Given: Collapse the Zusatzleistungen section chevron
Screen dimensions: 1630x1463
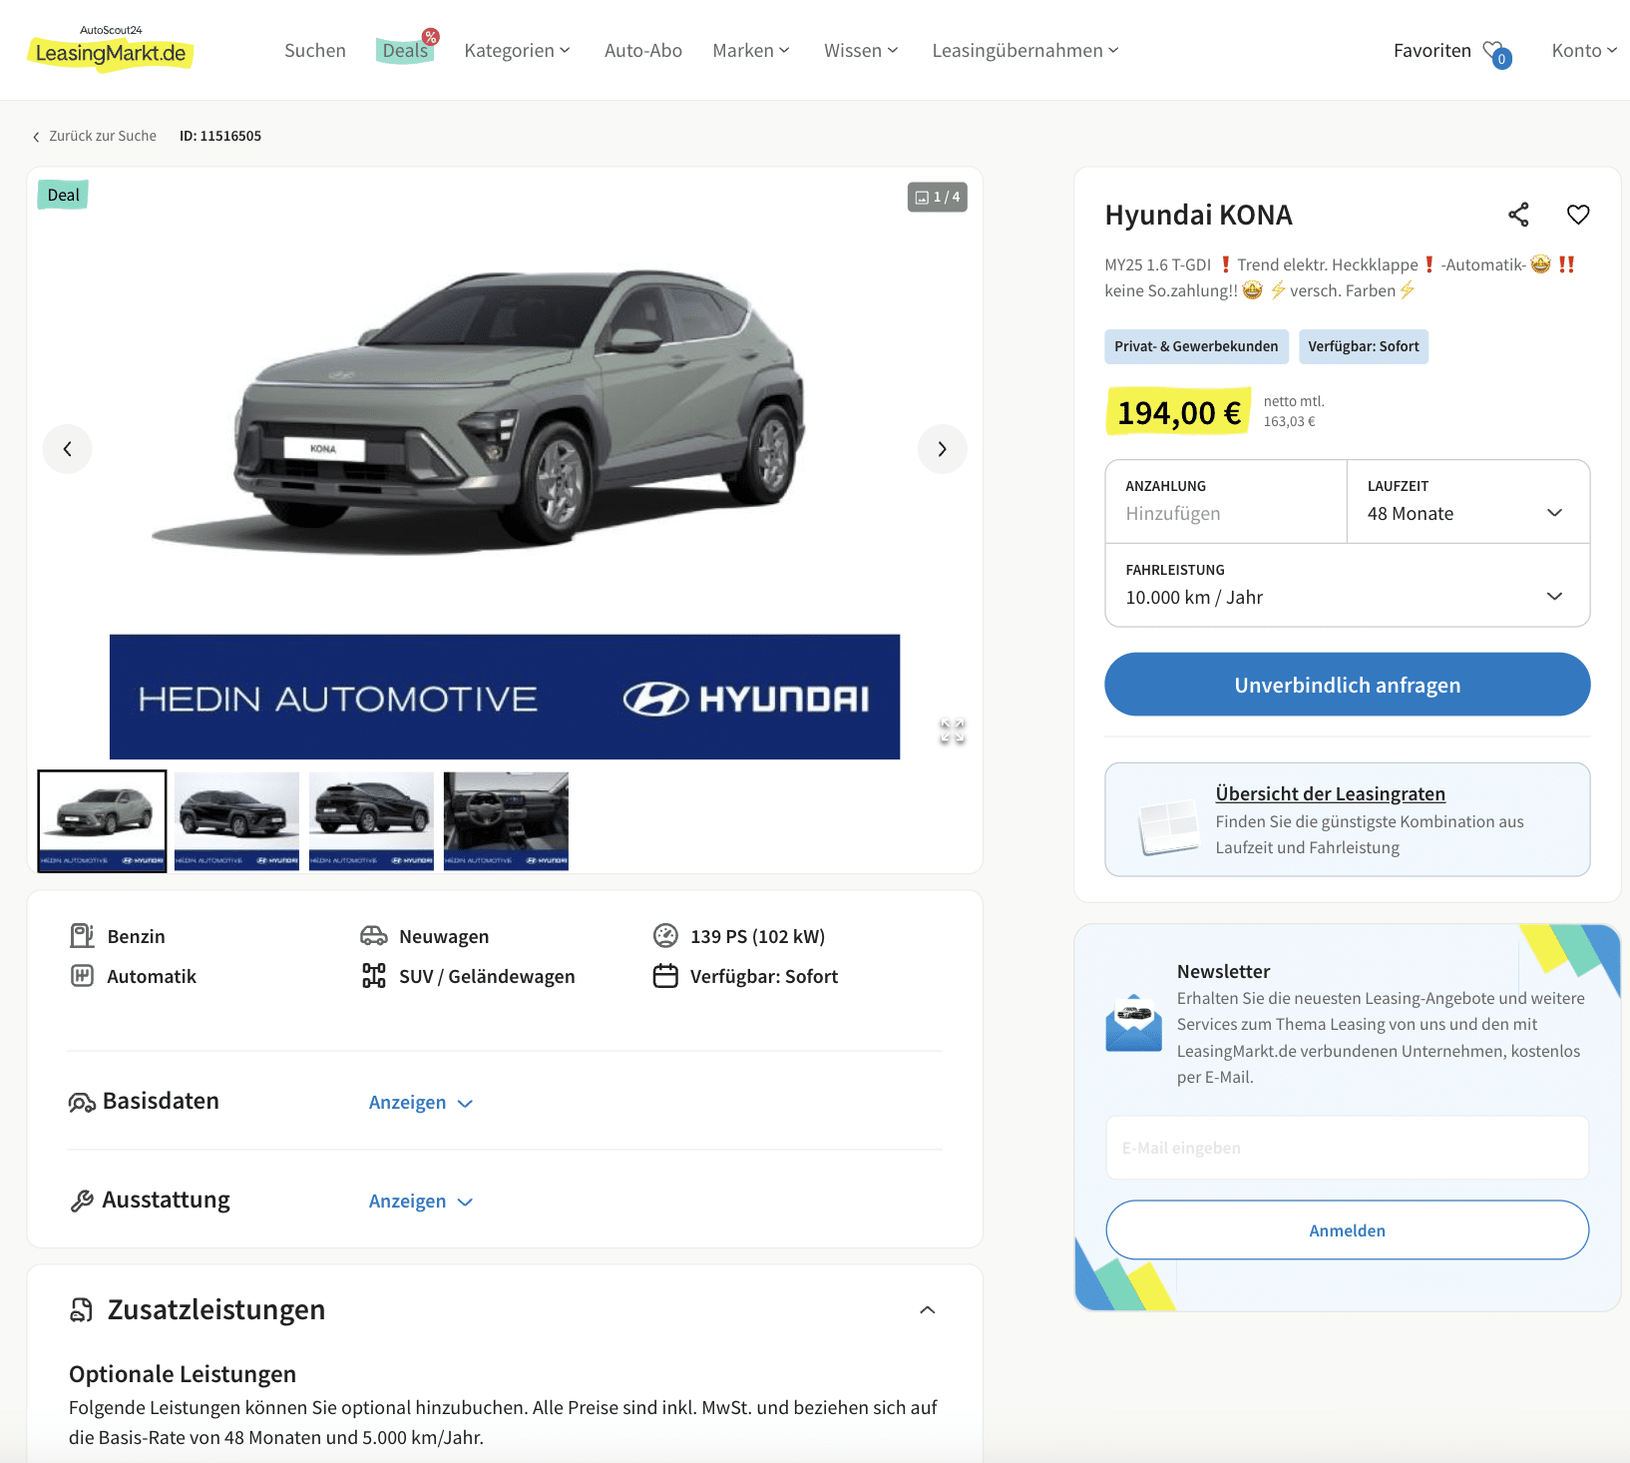Looking at the screenshot, I should pyautogui.click(x=927, y=1310).
